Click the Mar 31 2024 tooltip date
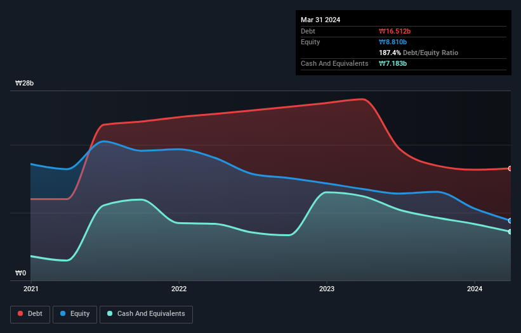 pos(320,20)
